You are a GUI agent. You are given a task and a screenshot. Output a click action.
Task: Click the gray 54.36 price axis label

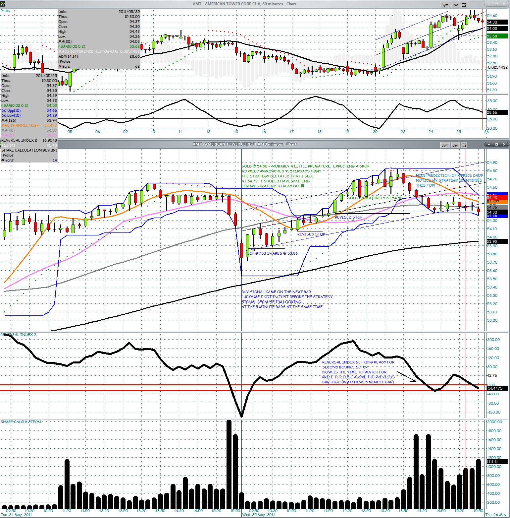pyautogui.click(x=497, y=207)
